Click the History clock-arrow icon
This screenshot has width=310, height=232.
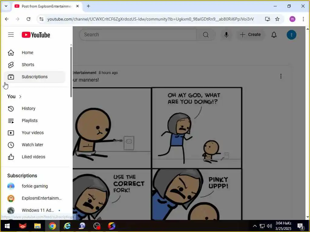click(x=11, y=108)
